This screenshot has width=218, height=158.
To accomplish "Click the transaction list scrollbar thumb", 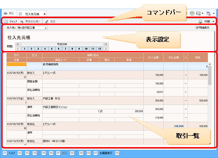I will [x=210, y=75].
